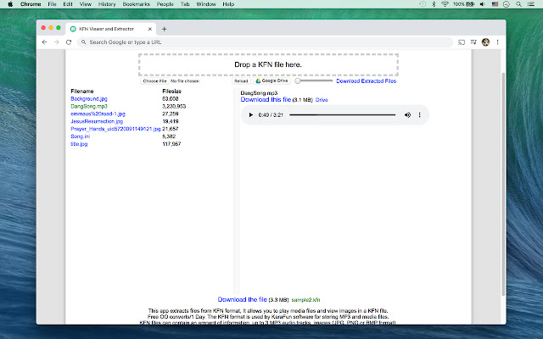Open the Chrome app menu
This screenshot has height=339, width=543.
[31, 4]
